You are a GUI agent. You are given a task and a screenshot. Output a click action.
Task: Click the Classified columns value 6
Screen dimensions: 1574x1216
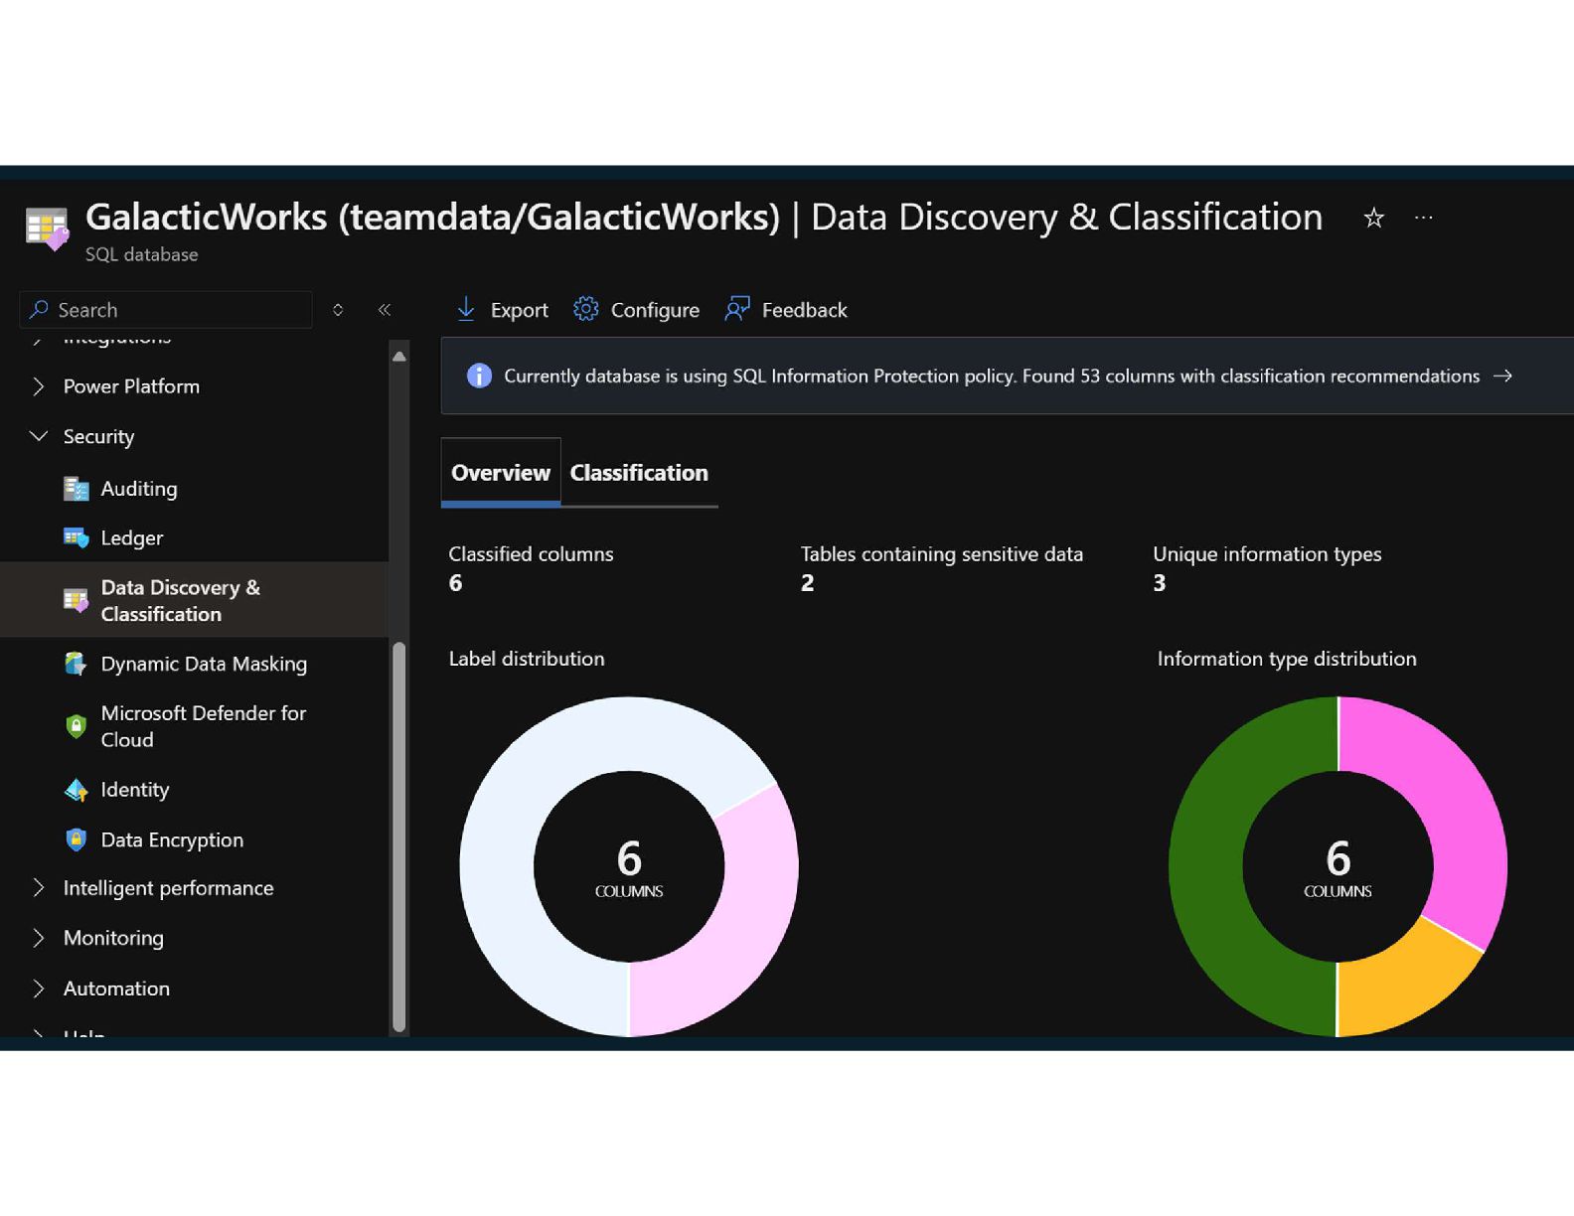pos(455,583)
